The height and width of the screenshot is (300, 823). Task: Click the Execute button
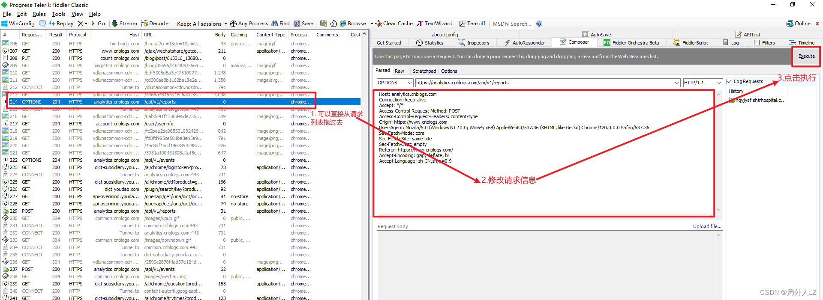click(x=806, y=56)
